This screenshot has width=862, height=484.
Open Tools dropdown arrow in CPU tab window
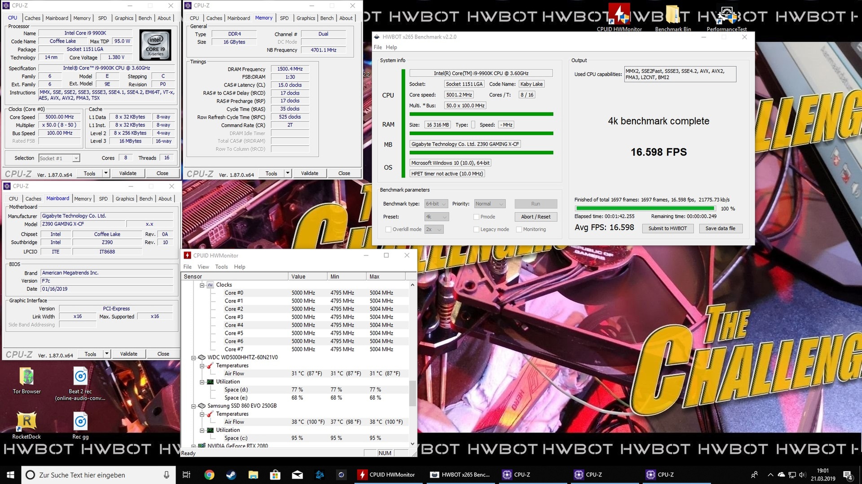pos(106,173)
